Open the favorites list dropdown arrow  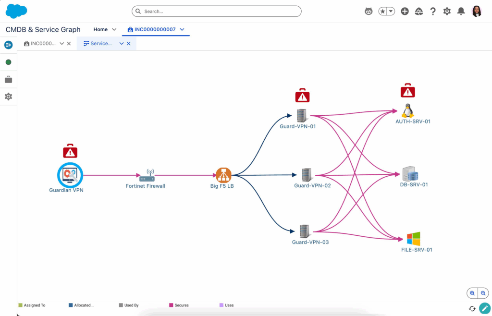(391, 11)
